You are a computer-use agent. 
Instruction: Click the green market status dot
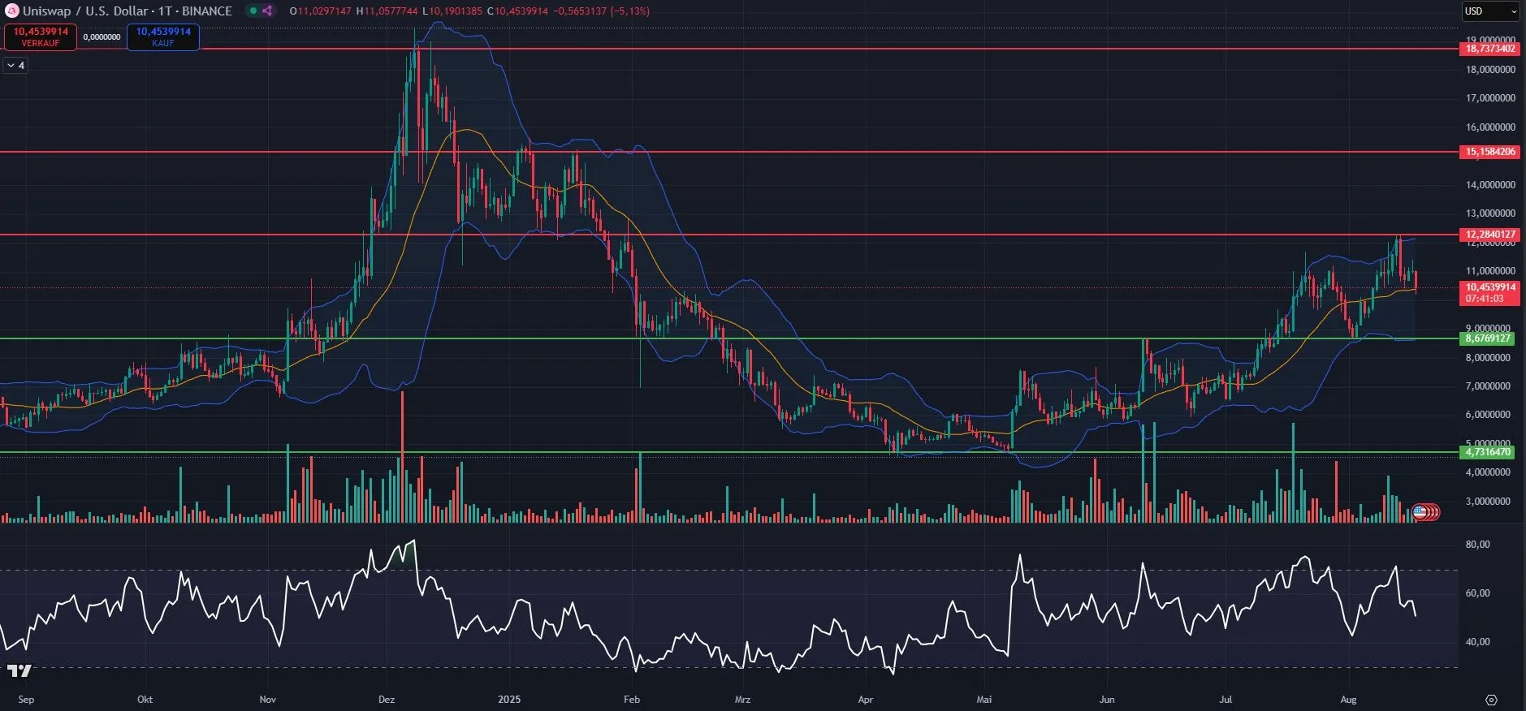[253, 11]
